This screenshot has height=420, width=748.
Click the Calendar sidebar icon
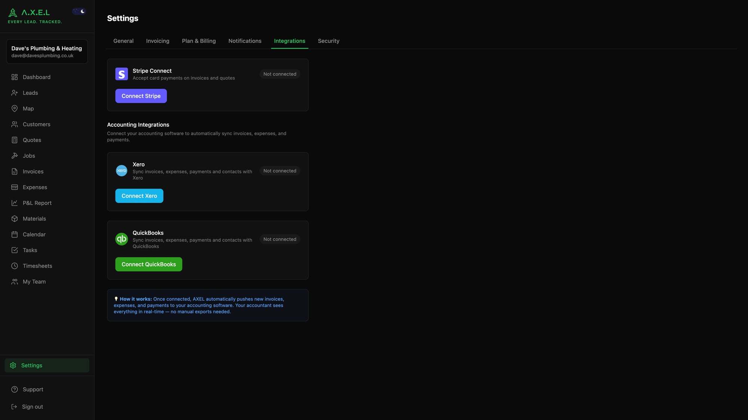[x=15, y=234]
